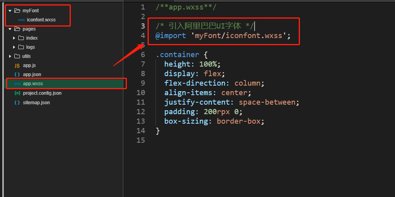Click the green config icon beside project.config.json
The height and width of the screenshot is (197, 395).
[18, 93]
